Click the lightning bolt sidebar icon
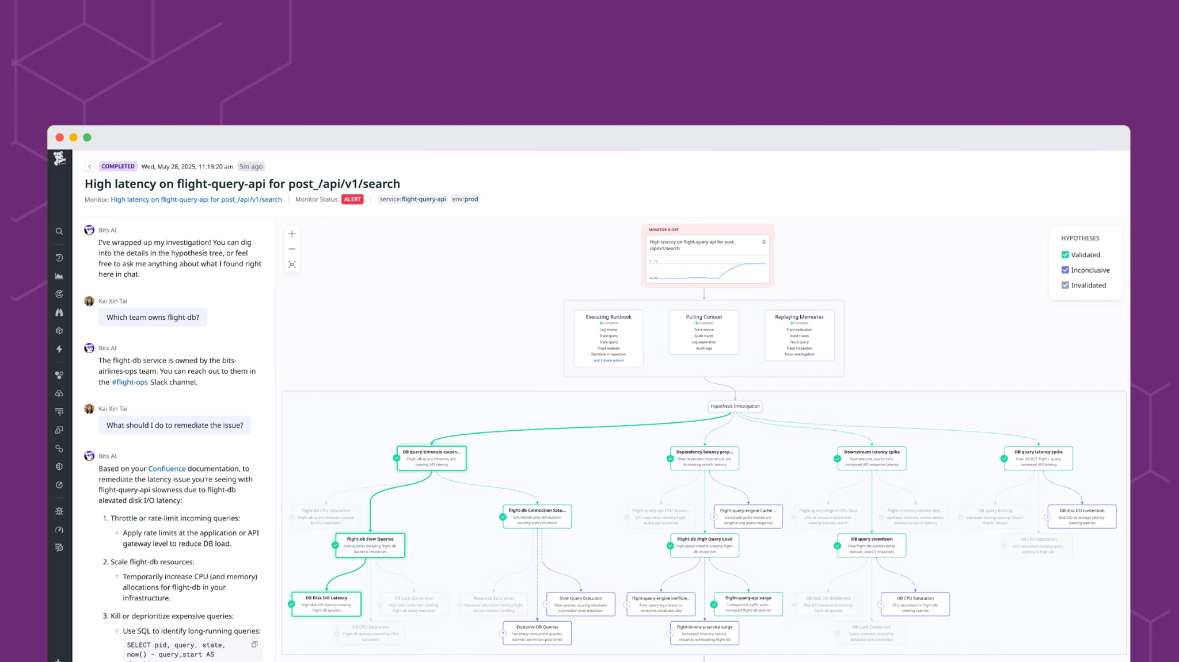This screenshot has height=662, width=1179. [59, 349]
